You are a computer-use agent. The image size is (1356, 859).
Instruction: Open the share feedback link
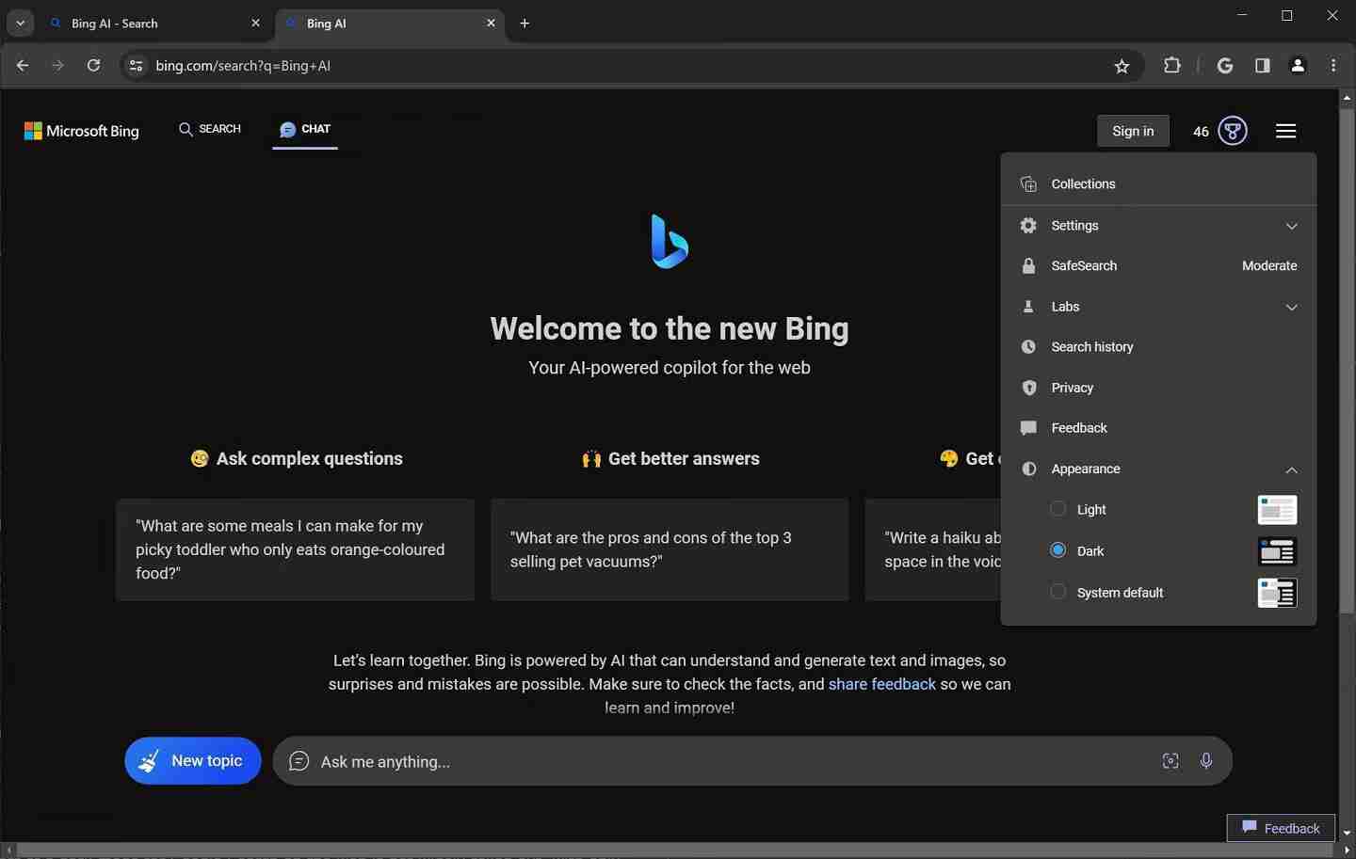[x=881, y=684]
